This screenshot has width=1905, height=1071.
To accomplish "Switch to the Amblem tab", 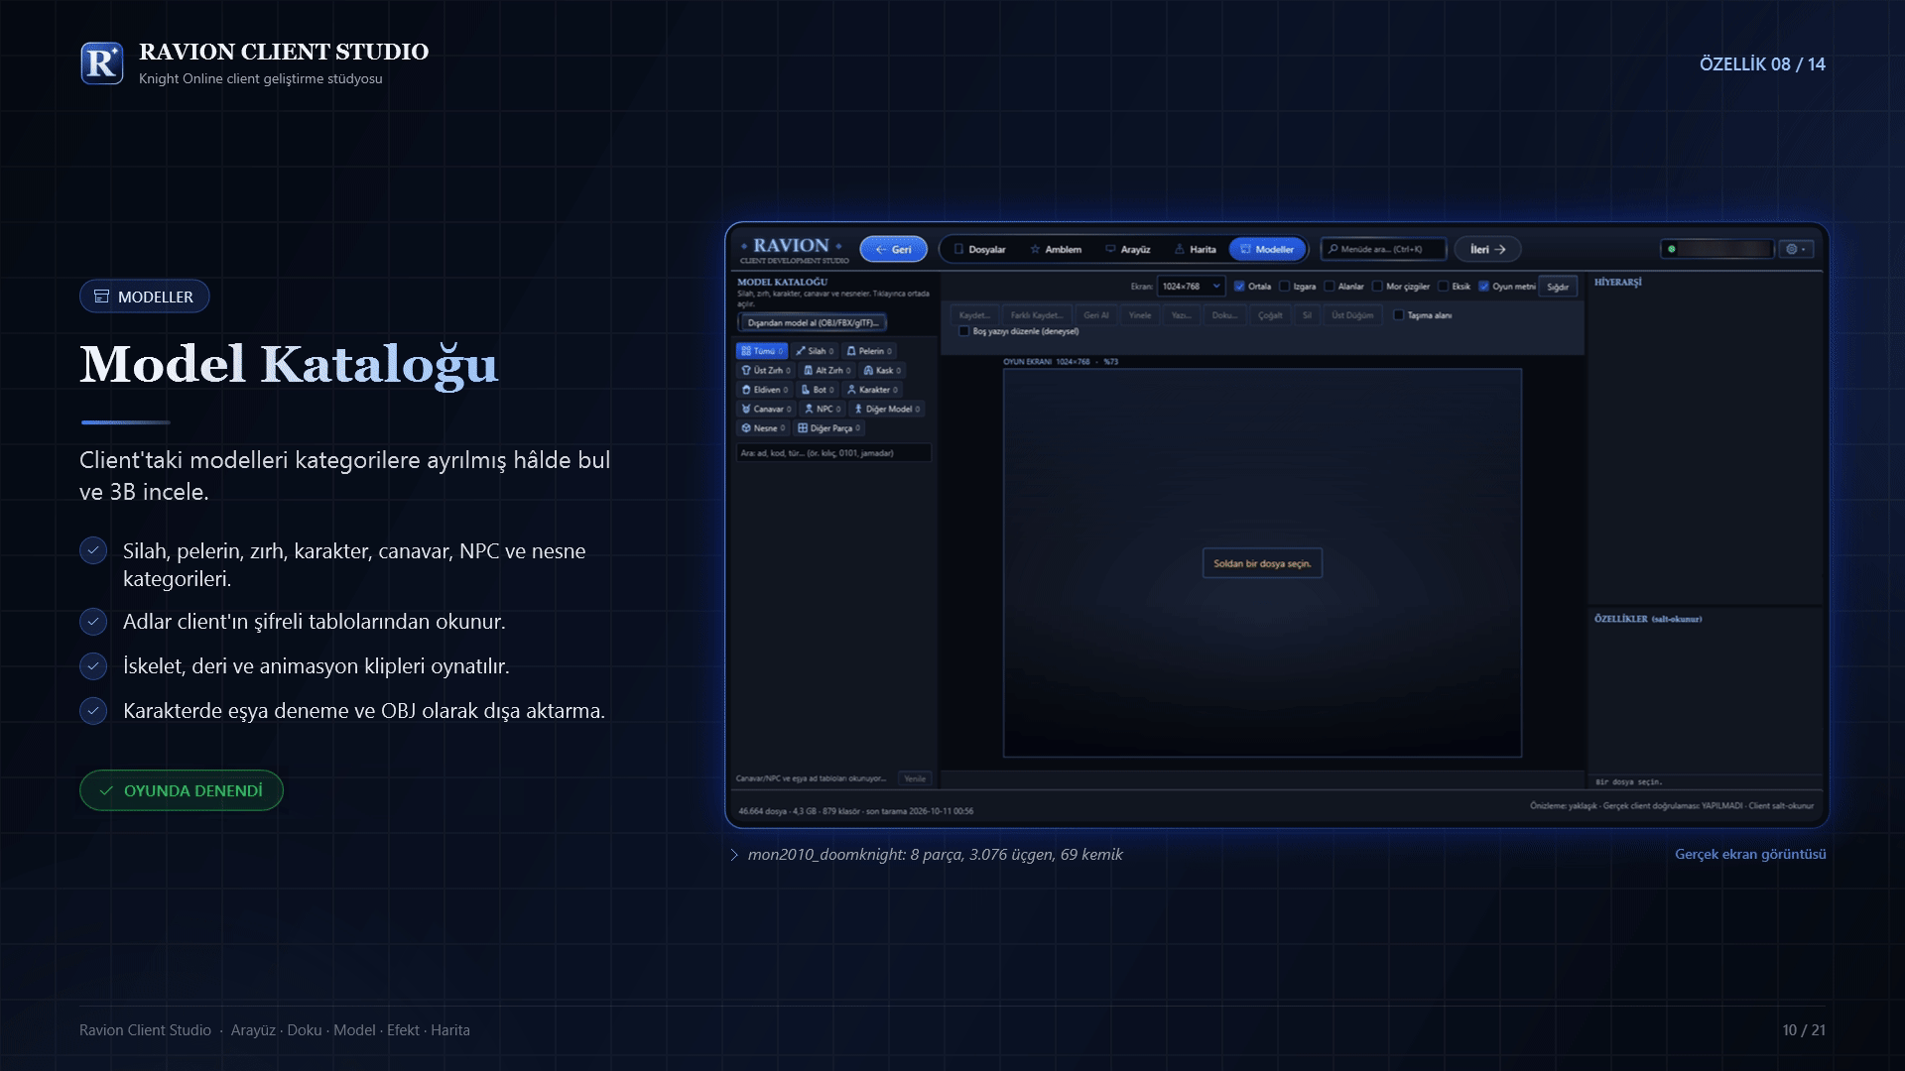I will click(x=1056, y=250).
